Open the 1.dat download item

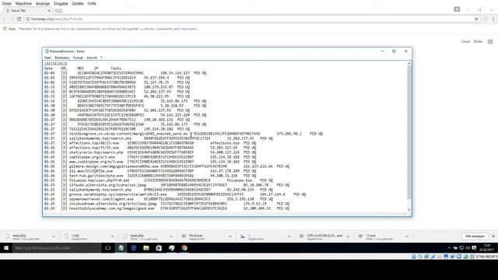pyautogui.click(x=86, y=236)
